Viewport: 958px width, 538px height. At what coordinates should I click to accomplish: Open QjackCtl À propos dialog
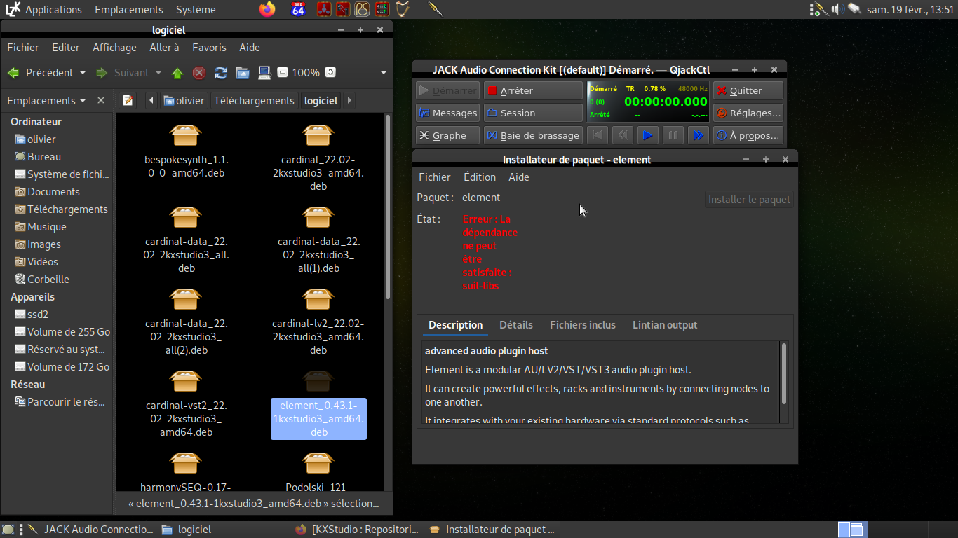[748, 135]
